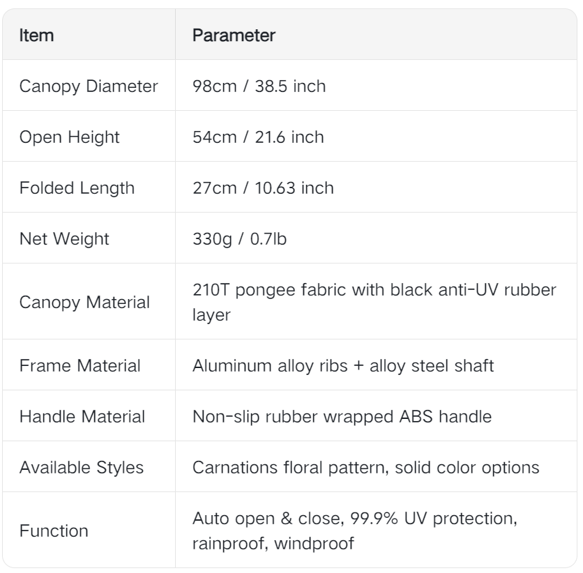Screen dimensions: 583x573
Task: Click the 98cm / 38.5 inch value
Action: tap(259, 86)
